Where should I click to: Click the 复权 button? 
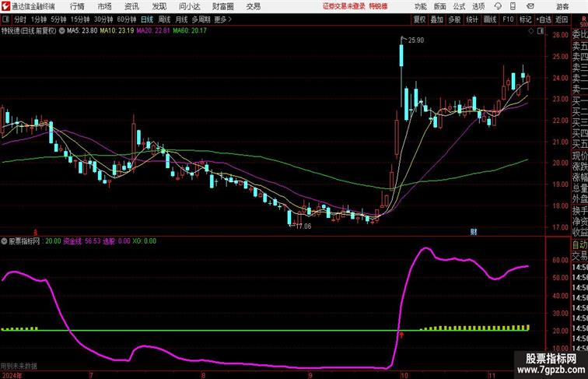[419, 19]
